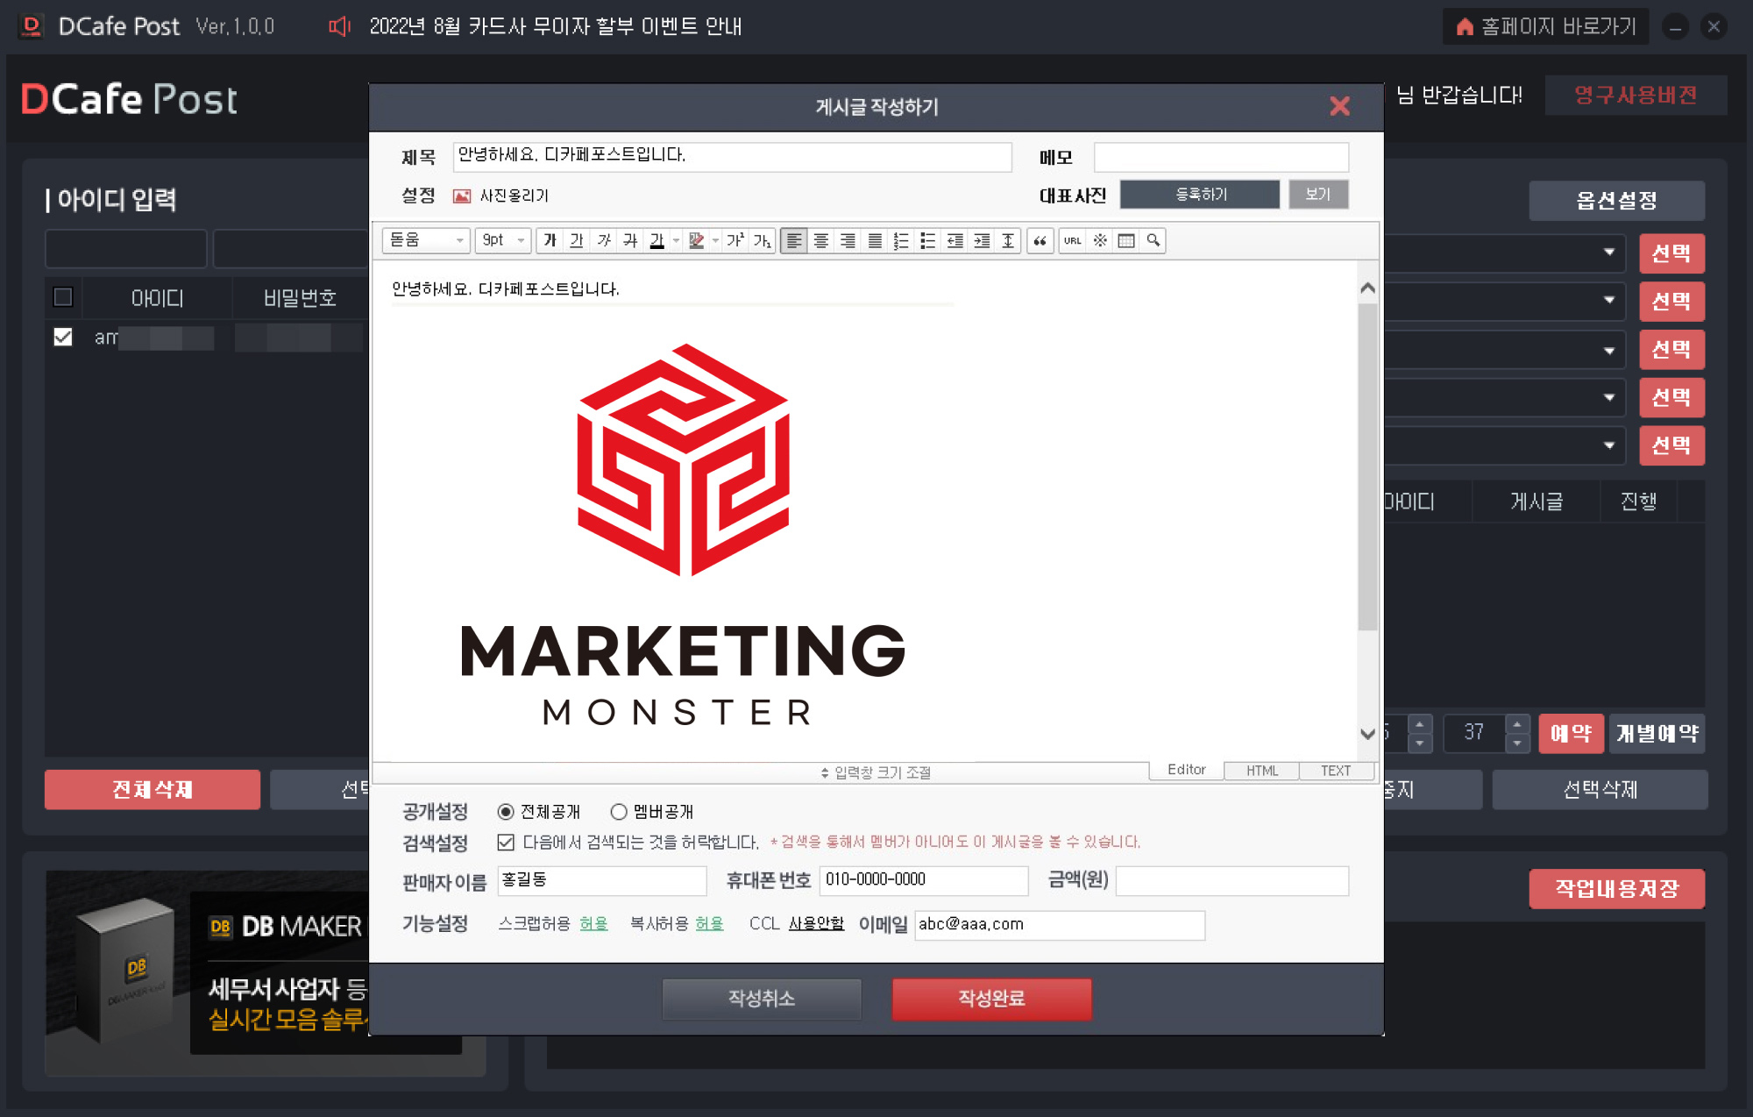Switch to TEXT tab
Image resolution: width=1753 pixels, height=1117 pixels.
pos(1336,771)
